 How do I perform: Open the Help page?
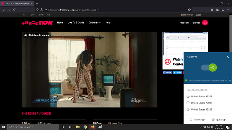[x=108, y=22]
